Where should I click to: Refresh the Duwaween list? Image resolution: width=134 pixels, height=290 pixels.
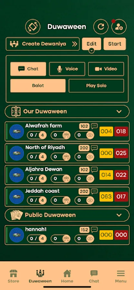[101, 27]
